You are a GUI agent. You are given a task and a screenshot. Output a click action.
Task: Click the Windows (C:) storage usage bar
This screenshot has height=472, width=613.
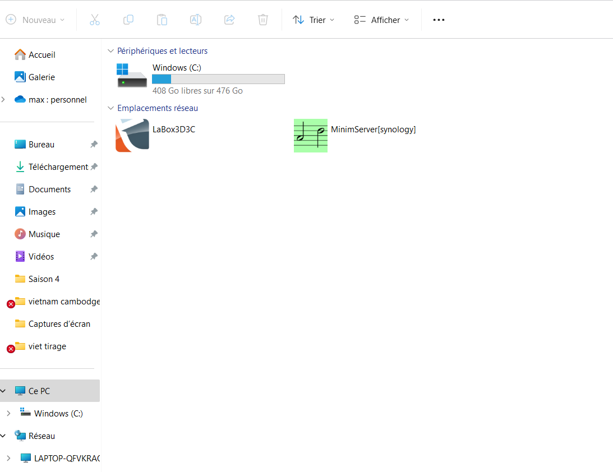coord(218,79)
